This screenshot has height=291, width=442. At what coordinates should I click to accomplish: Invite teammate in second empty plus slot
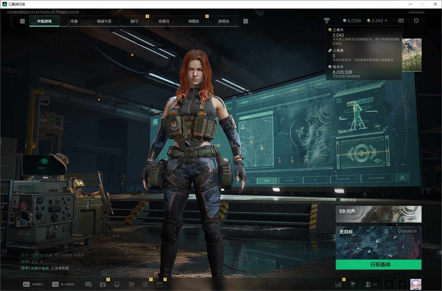[402, 284]
